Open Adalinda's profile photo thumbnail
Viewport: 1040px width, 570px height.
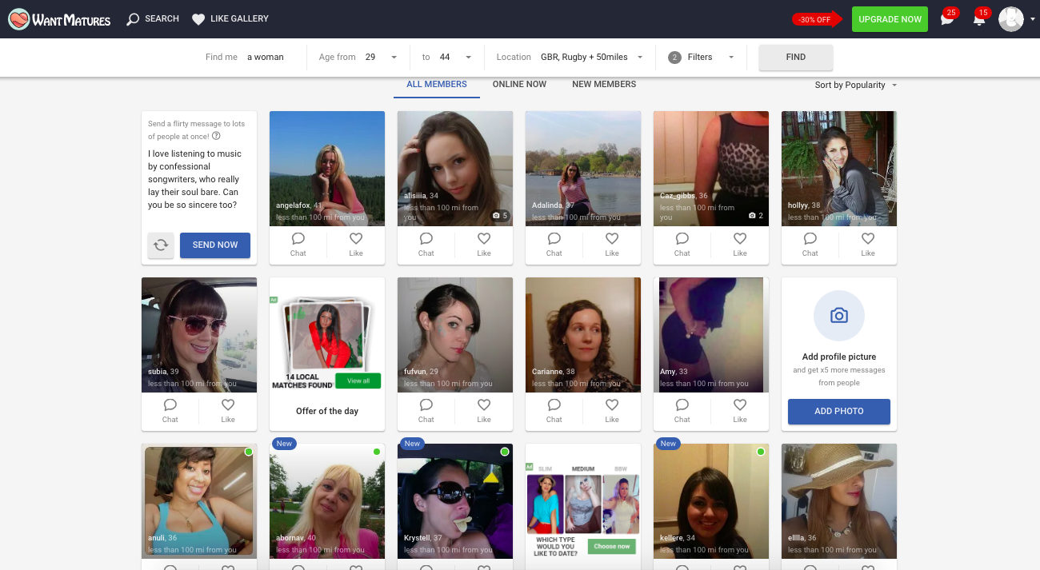(582, 168)
